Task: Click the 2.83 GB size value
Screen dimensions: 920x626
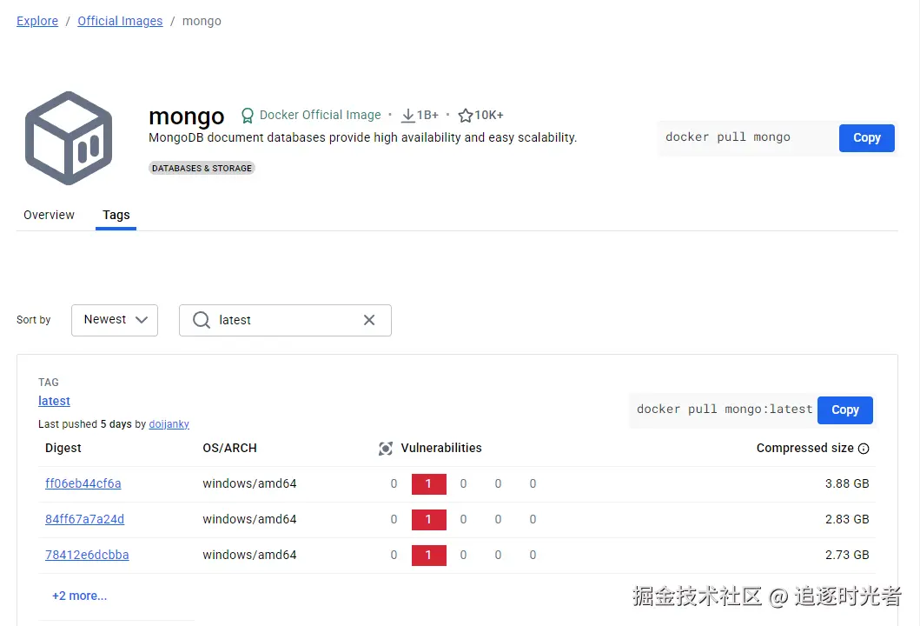Action: [x=847, y=520]
